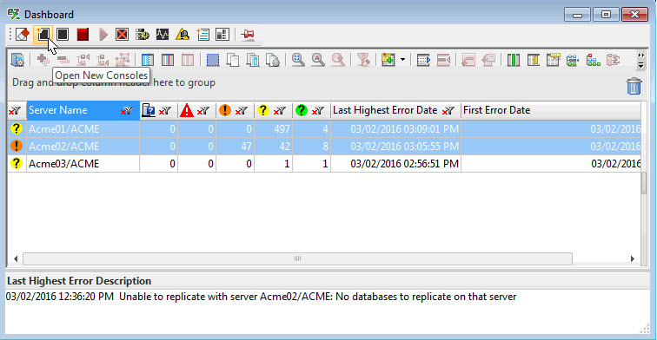Viewport: 657px width, 340px height.
Task: Click the red triangle fatal column header icon
Action: tap(187, 110)
